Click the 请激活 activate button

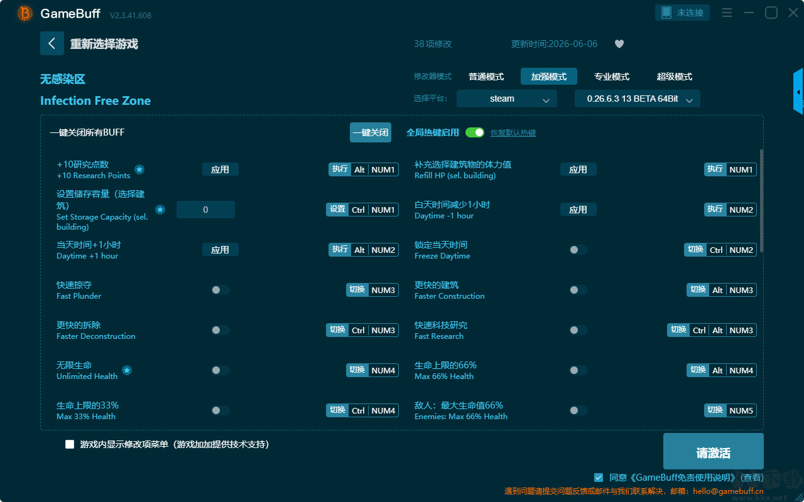click(x=714, y=451)
